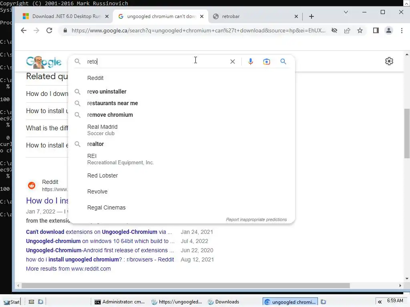The height and width of the screenshot is (307, 410).
Task: Open "Ungoogled-Chromium-Android first release" link
Action: 100,250
